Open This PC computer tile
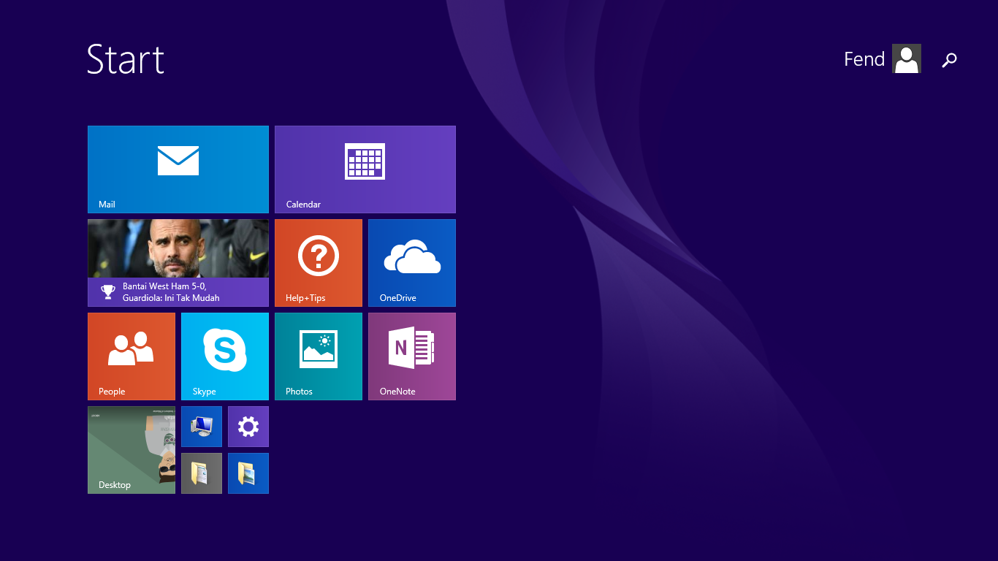The height and width of the screenshot is (561, 998). coord(201,426)
